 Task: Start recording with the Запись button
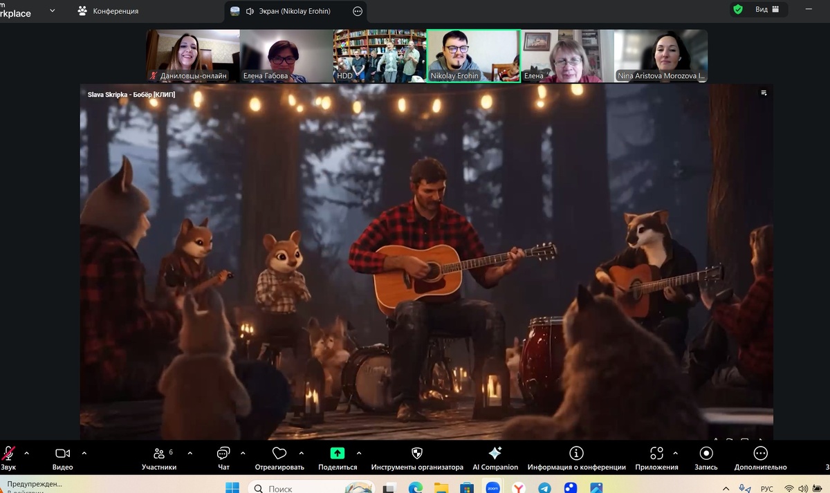click(706, 458)
